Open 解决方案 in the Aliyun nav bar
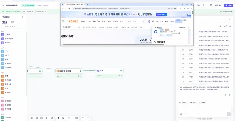This screenshot has height=121, width=235. (x=97, y=21)
